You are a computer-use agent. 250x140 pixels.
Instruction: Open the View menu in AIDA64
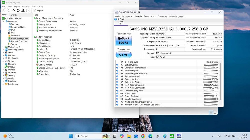[x=10, y=7]
